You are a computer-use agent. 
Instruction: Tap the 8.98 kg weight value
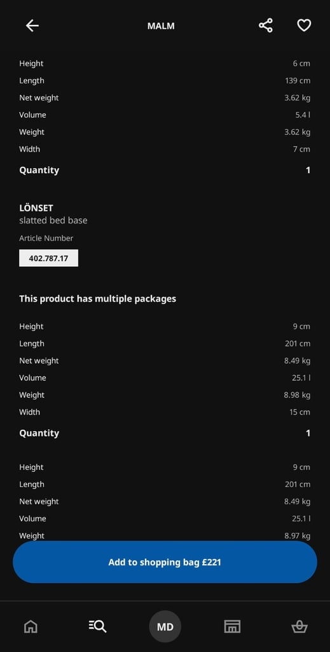click(297, 395)
